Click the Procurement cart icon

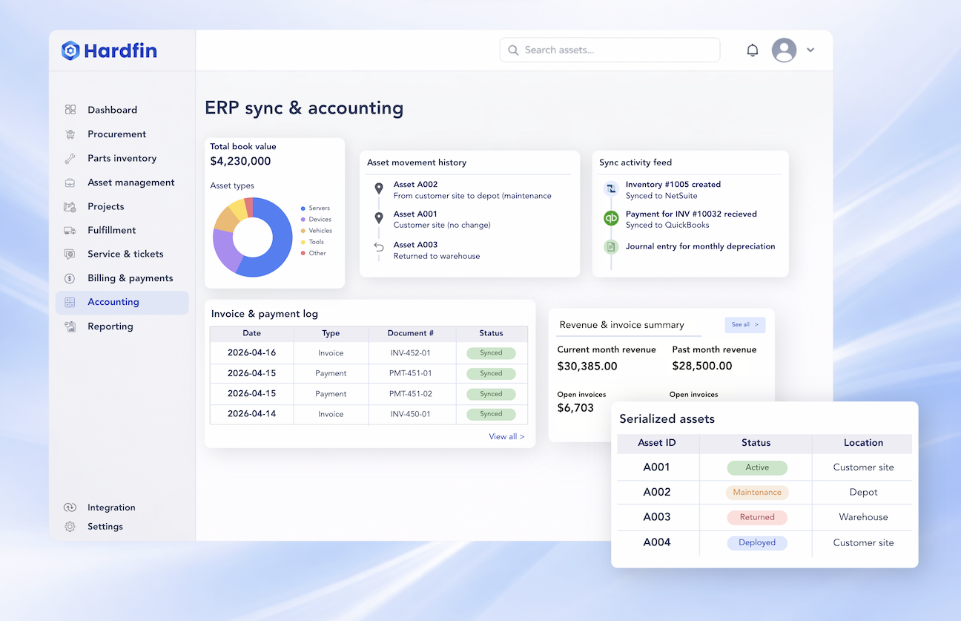coord(70,134)
